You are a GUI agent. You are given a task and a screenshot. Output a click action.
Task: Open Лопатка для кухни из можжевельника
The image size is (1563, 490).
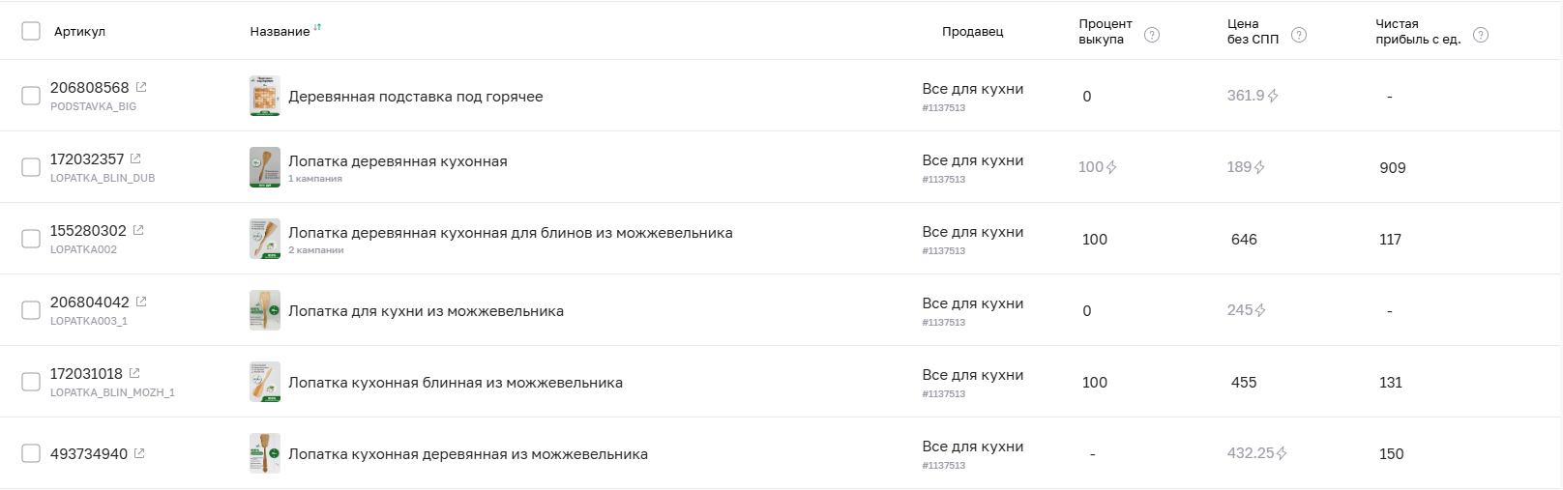click(426, 311)
